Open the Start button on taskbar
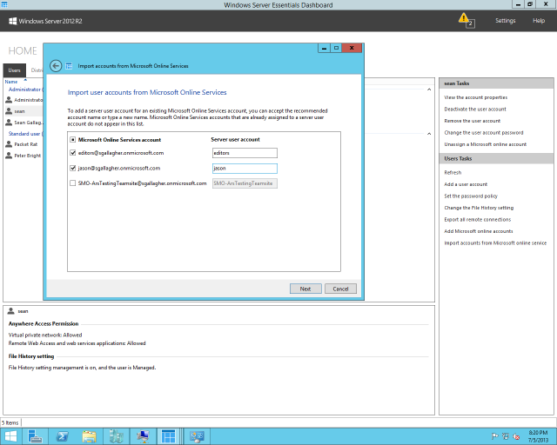This screenshot has width=557, height=445. pos(10,436)
